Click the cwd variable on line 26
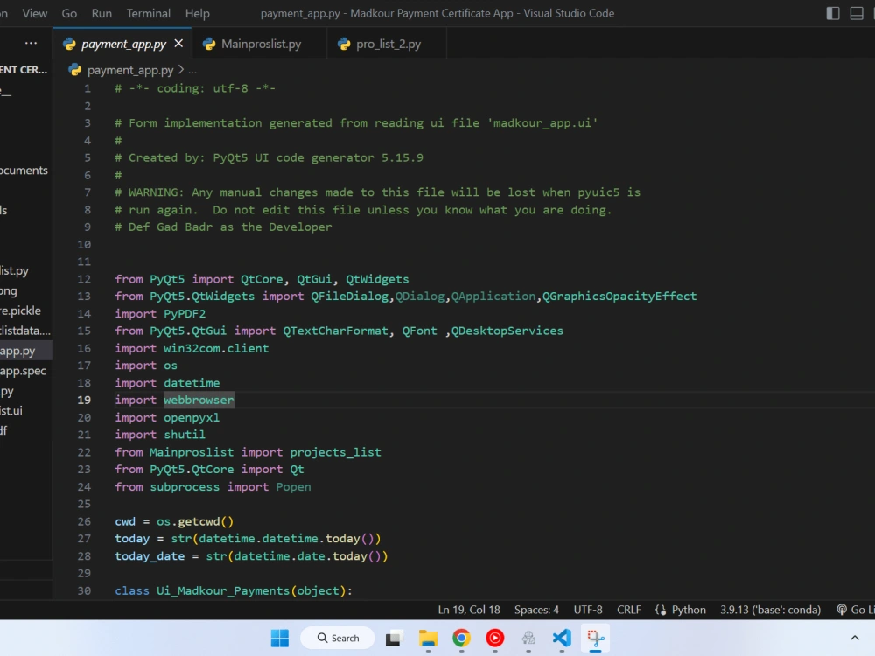This screenshot has width=875, height=656. pyautogui.click(x=125, y=521)
